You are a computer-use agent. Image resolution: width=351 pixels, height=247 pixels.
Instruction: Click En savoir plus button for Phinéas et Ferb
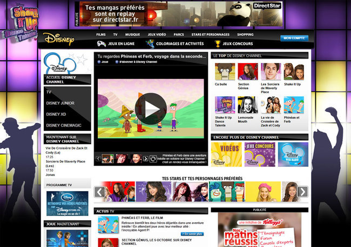click(192, 234)
